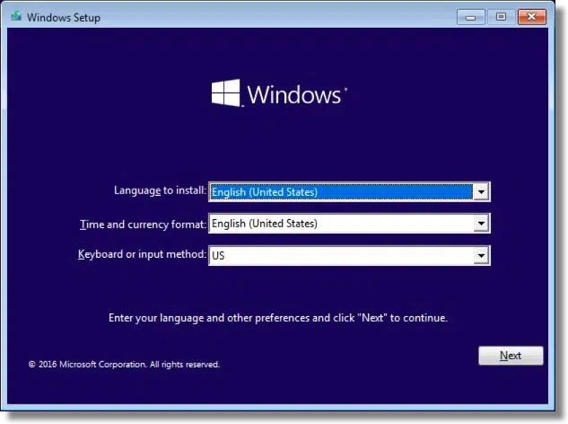The height and width of the screenshot is (424, 568).
Task: Close the Windows Setup window
Action: (x=532, y=17)
